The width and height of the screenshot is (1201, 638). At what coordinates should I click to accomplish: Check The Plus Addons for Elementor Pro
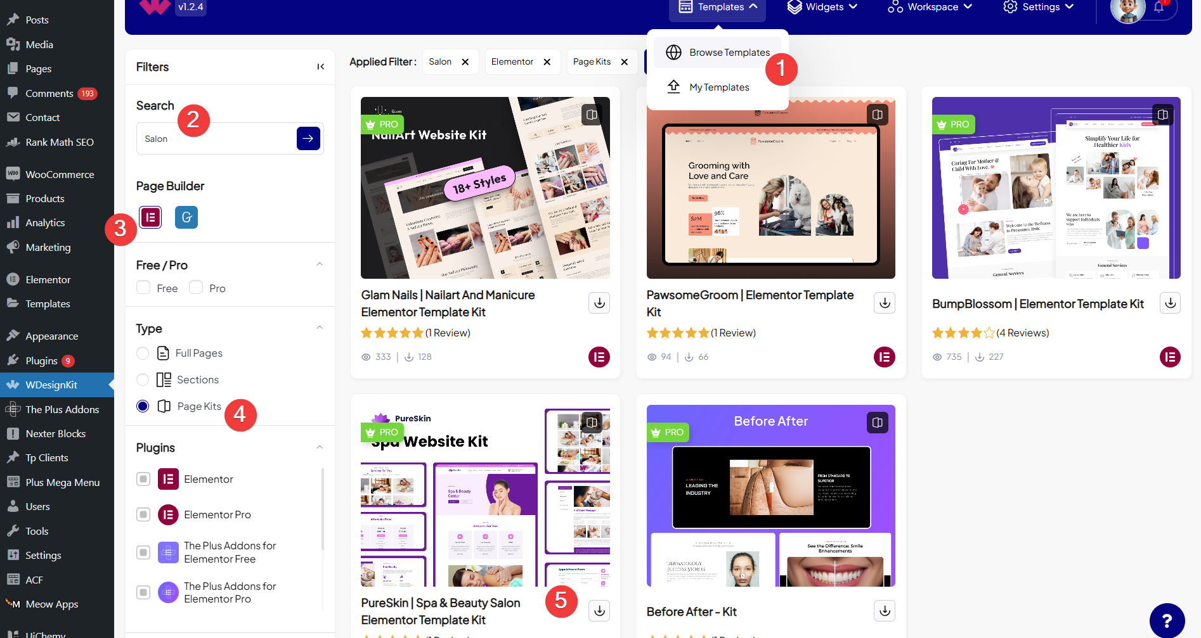(143, 592)
